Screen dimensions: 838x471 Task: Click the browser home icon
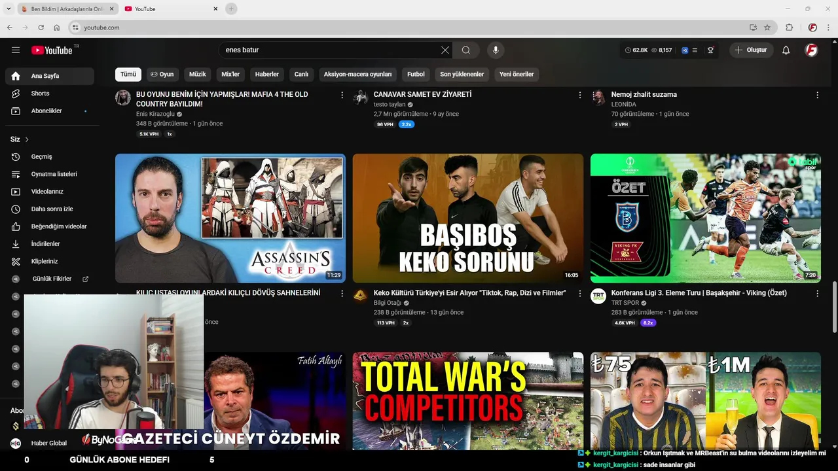[x=57, y=27]
